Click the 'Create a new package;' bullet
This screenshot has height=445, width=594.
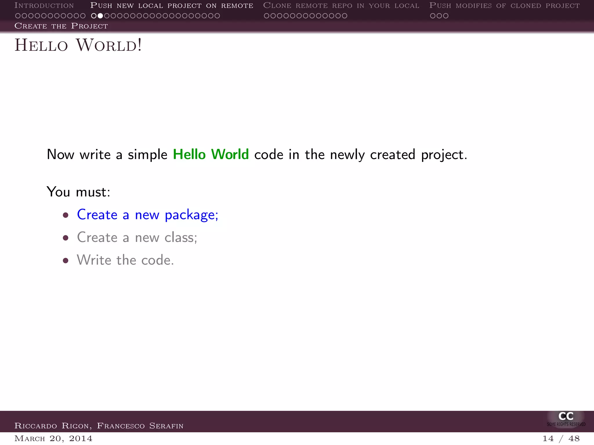click(x=147, y=215)
